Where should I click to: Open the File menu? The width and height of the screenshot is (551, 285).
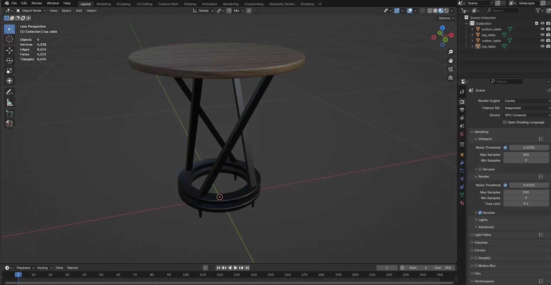tap(14, 3)
